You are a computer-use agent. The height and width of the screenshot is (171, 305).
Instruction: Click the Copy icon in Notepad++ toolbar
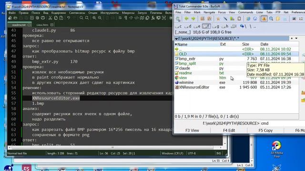point(56,18)
